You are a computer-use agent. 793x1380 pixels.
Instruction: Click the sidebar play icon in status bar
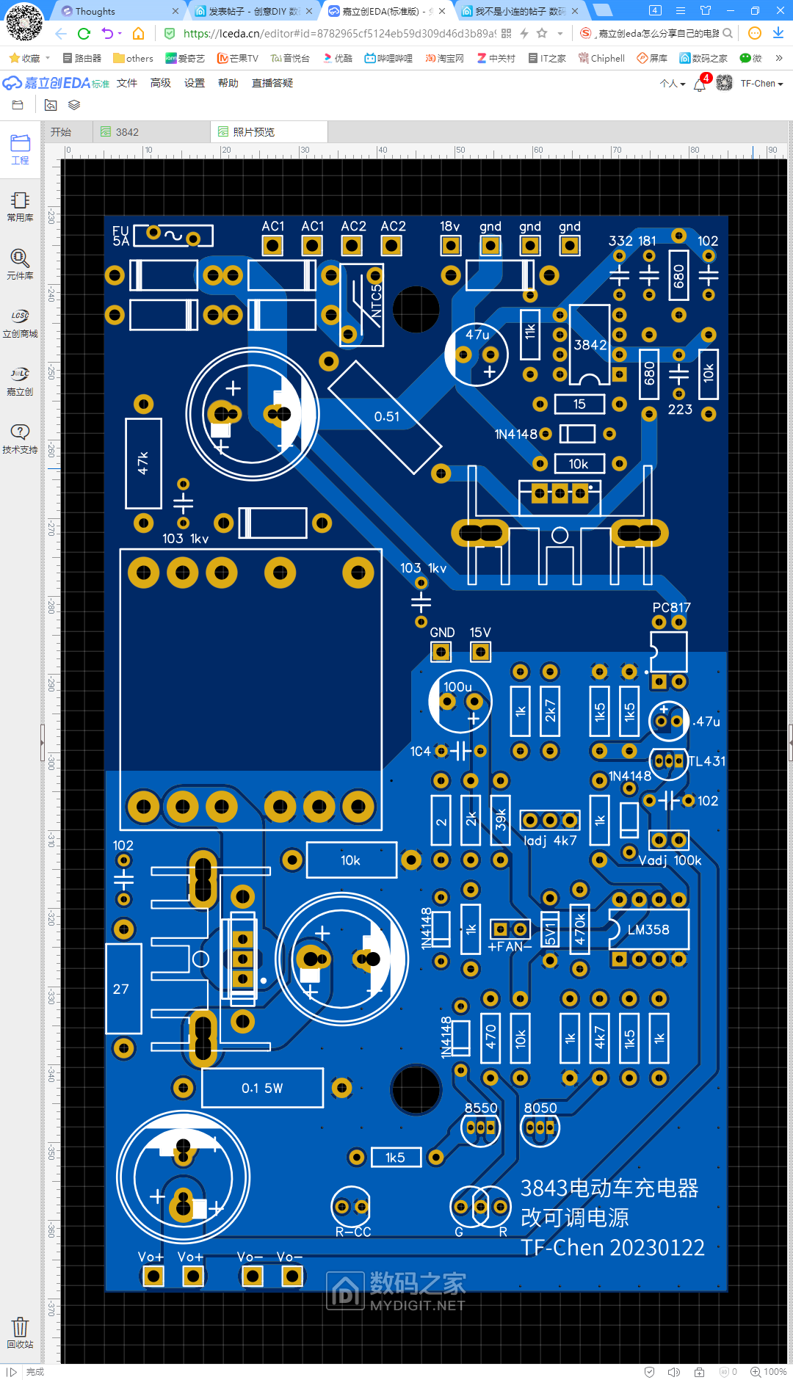[11, 1372]
